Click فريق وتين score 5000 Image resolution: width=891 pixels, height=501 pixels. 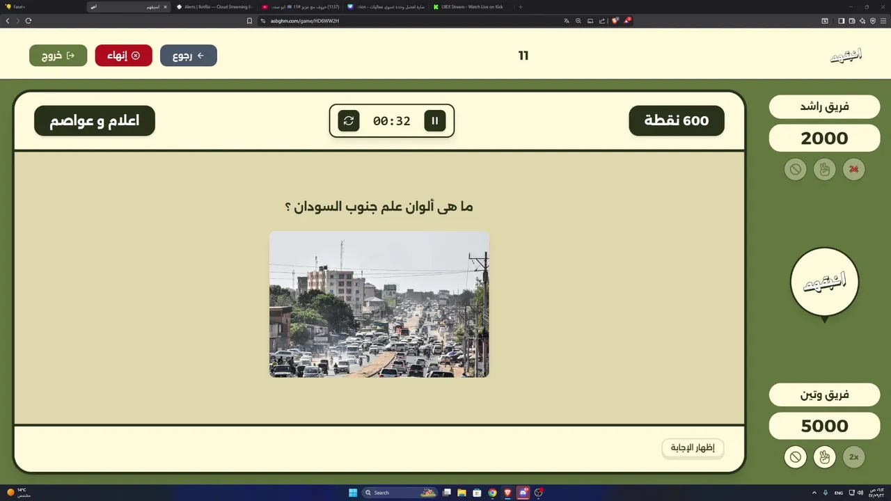tap(825, 426)
